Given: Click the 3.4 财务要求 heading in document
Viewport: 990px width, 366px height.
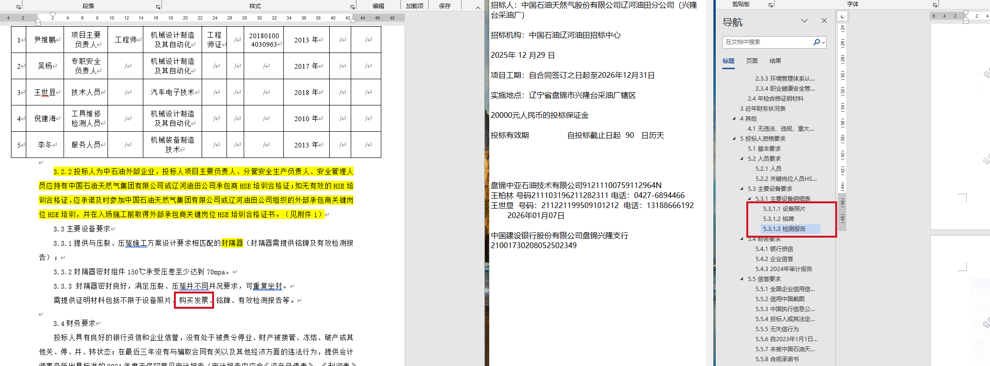Looking at the screenshot, I should (75, 324).
